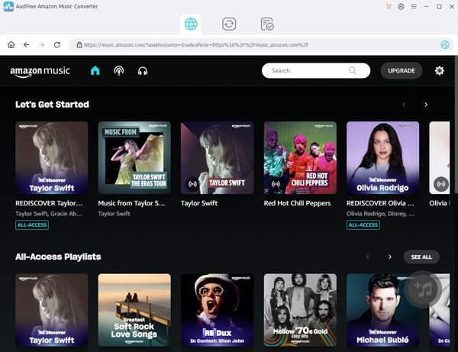Image resolution: width=458 pixels, height=352 pixels.
Task: Open Greatest Soft Rock Love Songs cover
Action: coord(134,310)
